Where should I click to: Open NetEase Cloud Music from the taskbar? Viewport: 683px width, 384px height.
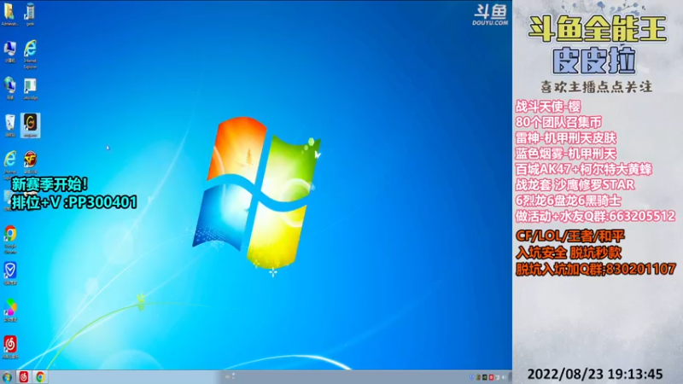(x=24, y=377)
